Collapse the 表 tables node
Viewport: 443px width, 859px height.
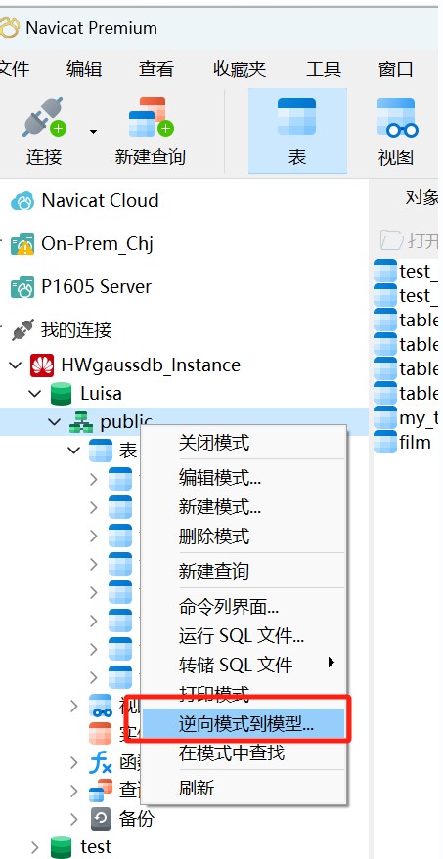[73, 451]
